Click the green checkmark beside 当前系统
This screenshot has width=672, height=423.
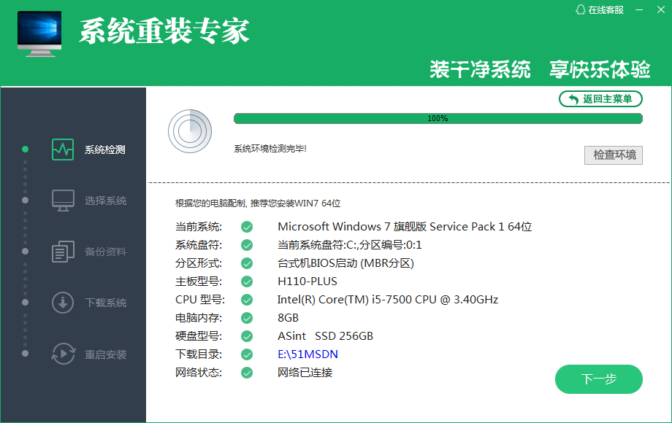tap(247, 227)
